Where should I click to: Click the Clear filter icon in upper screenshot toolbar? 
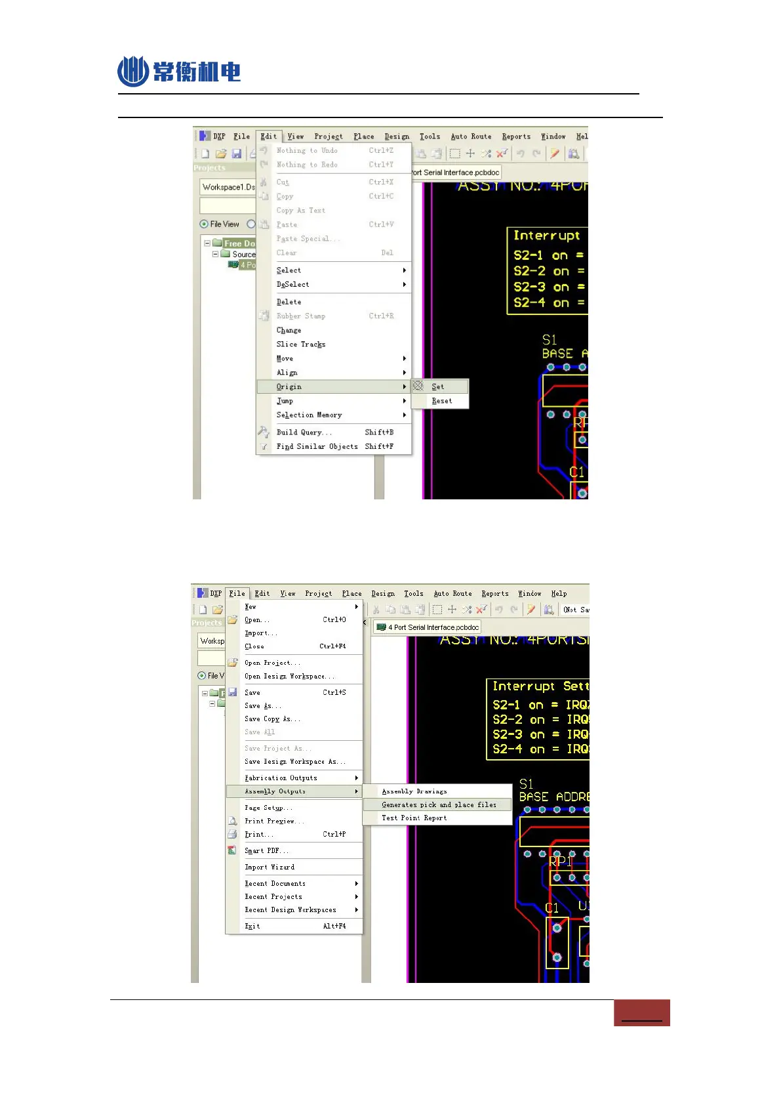(x=502, y=154)
